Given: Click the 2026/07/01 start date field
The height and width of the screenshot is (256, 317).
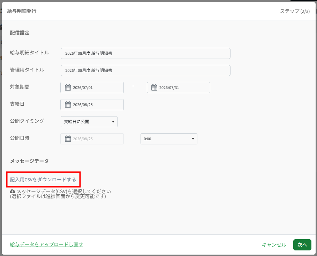Looking at the screenshot, I should click(x=92, y=88).
